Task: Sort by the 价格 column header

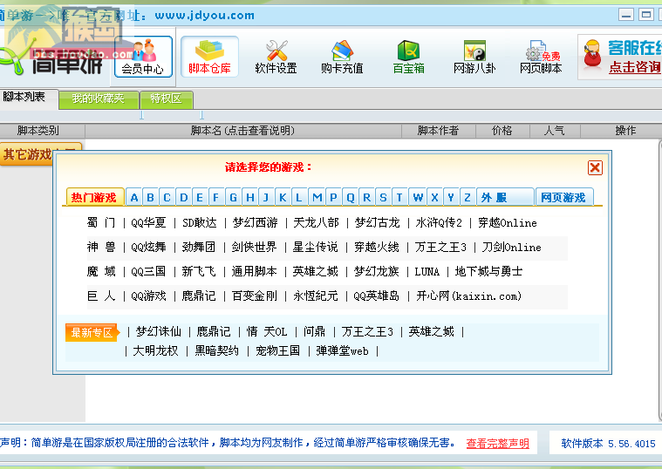Action: tap(502, 131)
